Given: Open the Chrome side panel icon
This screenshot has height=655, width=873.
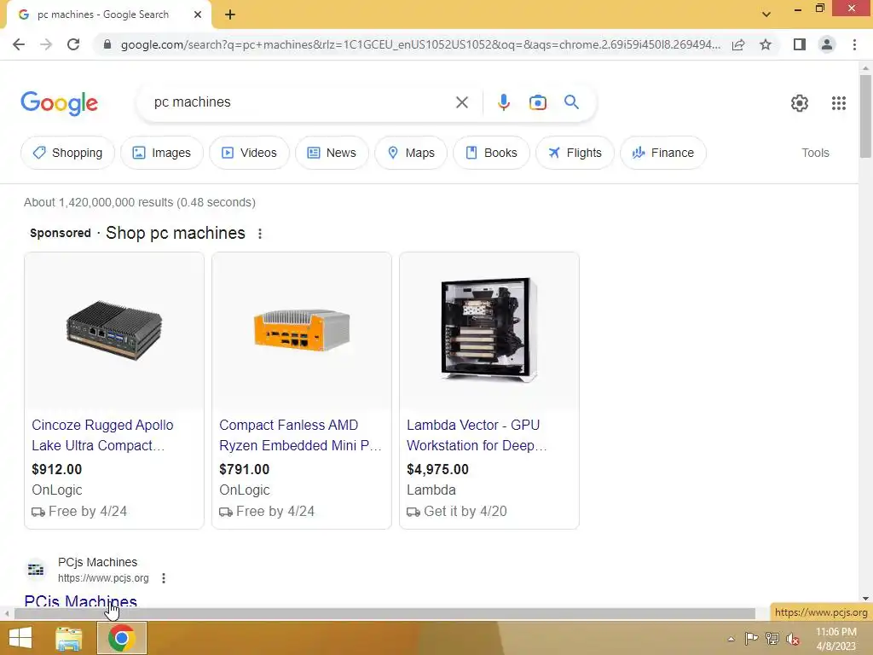Looking at the screenshot, I should click(x=800, y=44).
